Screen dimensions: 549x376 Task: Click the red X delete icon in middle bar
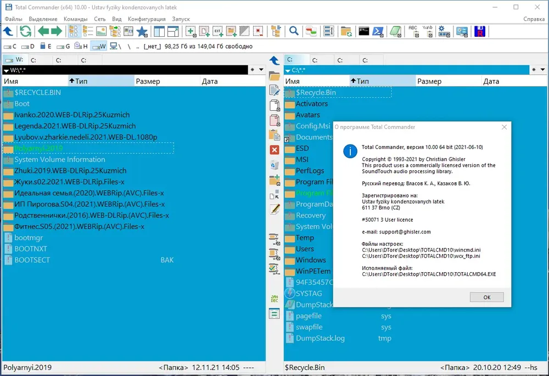coord(274,150)
